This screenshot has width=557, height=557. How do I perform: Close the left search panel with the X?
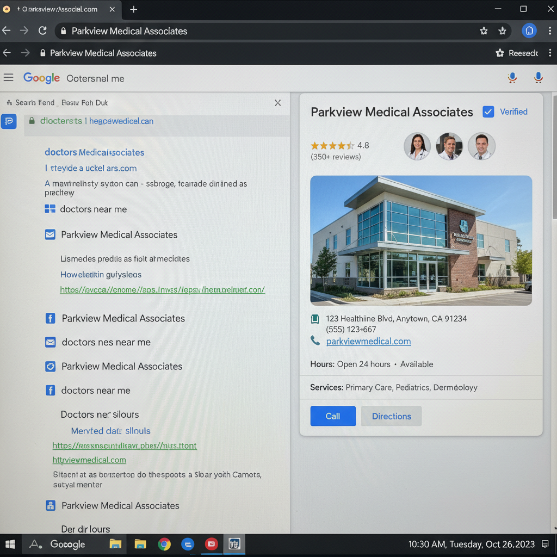278,103
